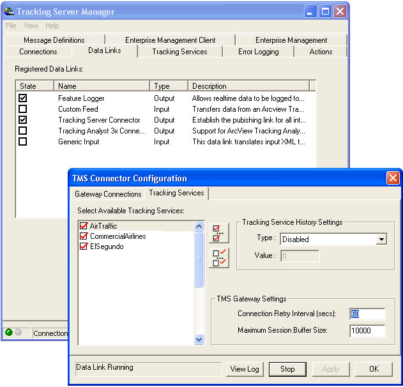The width and height of the screenshot is (403, 387).
Task: Open the View menu
Action: pos(31,26)
